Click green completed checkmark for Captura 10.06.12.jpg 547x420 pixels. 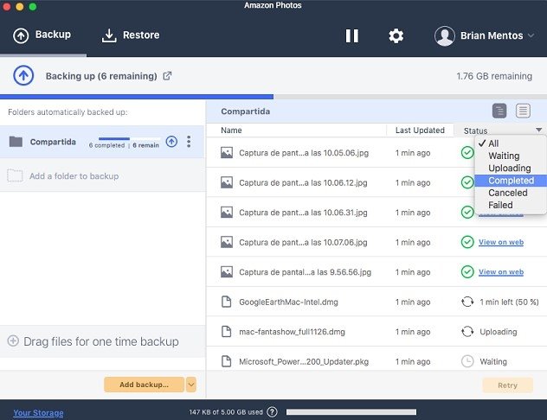[x=467, y=182]
